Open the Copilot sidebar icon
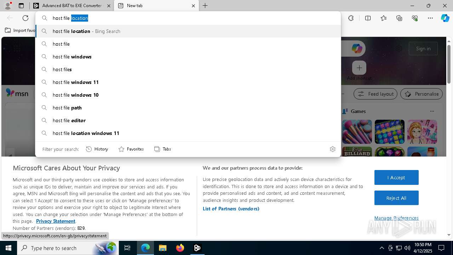Screen dimensions: 453x255 [445, 18]
